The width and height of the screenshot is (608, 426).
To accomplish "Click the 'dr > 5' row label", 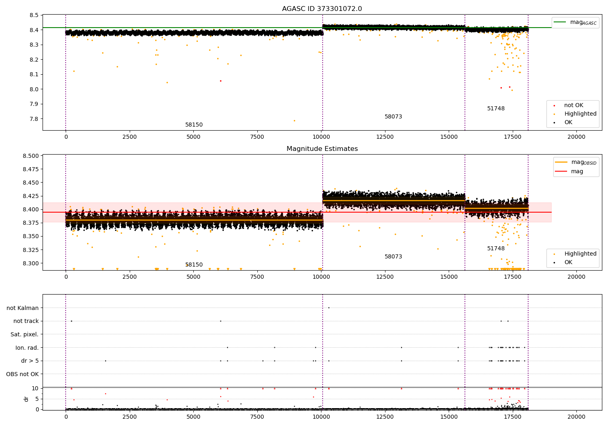I will (30, 361).
